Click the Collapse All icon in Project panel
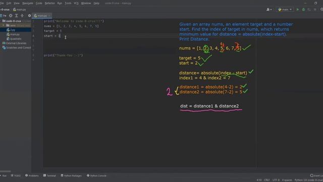The width and height of the screenshot is (323, 182). point(22,16)
